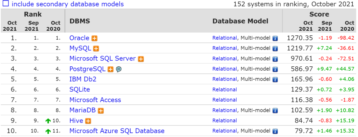Image resolution: width=358 pixels, height=137 pixels.
Task: Open the SQLite link
Action: (x=80, y=89)
